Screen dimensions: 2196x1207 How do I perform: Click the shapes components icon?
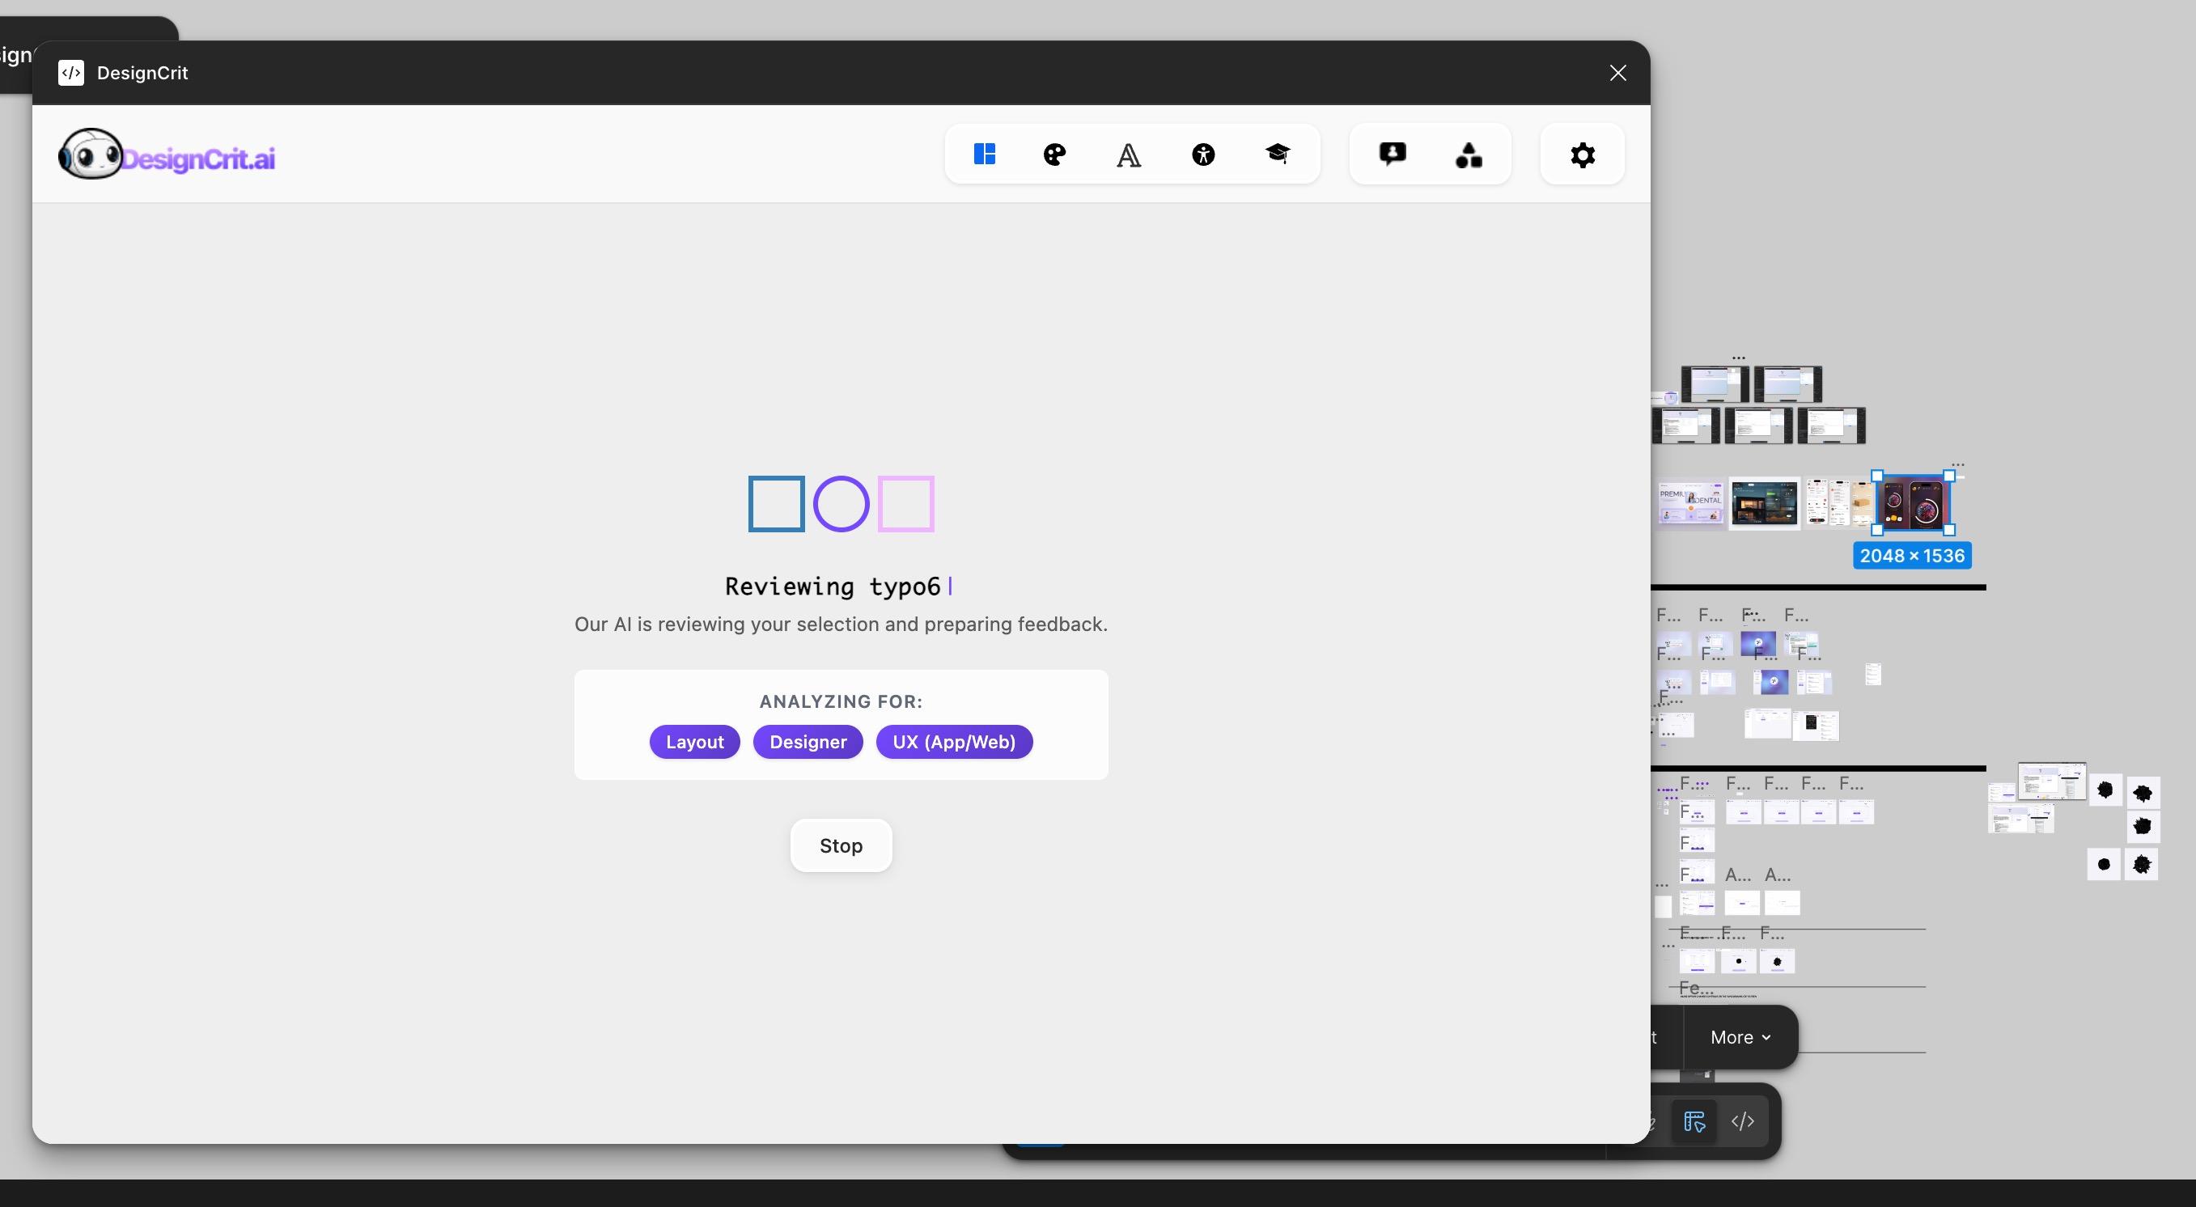coord(1468,155)
